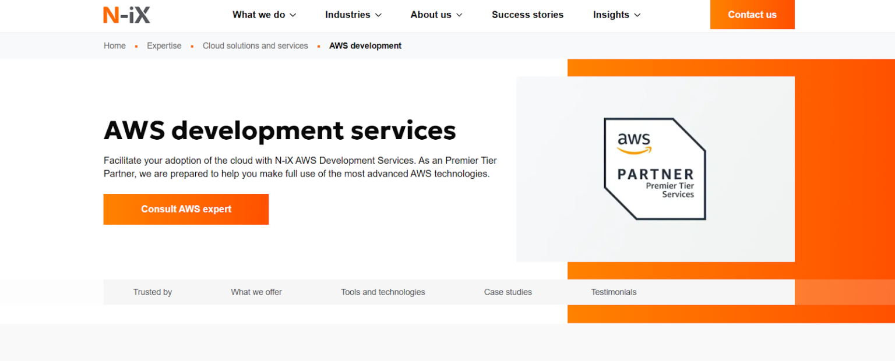Viewport: 895px width, 361px height.
Task: View the Case studies section
Action: pos(508,292)
